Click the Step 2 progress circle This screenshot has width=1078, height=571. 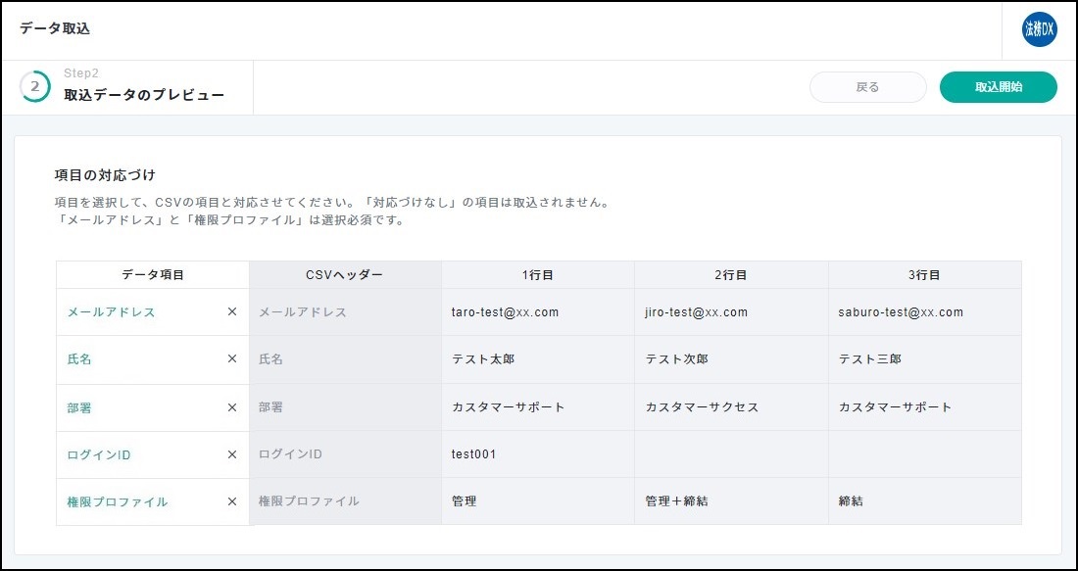point(35,86)
